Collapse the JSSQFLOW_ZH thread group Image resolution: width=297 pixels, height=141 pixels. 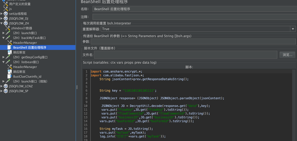(x=1, y=23)
